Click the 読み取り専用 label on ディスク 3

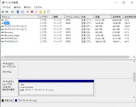8,90
